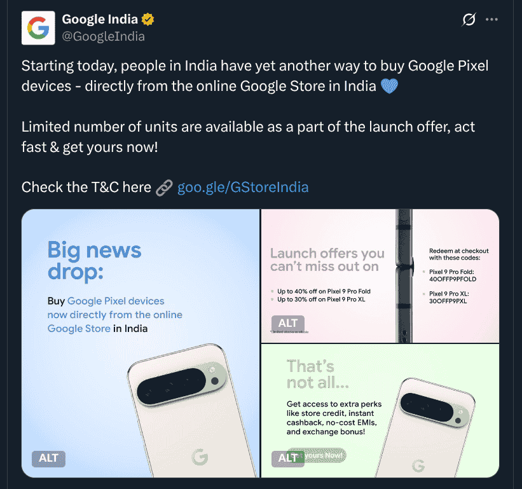This screenshot has height=489, width=522.
Task: Click the blue heart emoji
Action: click(389, 86)
